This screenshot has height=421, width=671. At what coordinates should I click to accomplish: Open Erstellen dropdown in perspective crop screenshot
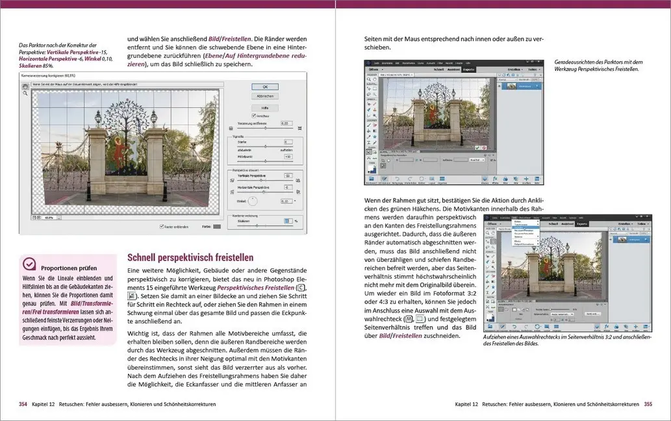(x=514, y=70)
